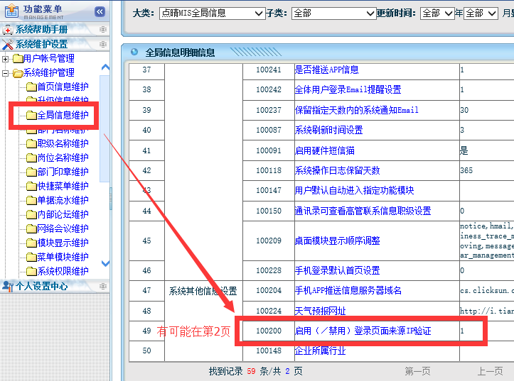
Task: Open the 是否推送APP信息 setting link
Action: [326, 70]
